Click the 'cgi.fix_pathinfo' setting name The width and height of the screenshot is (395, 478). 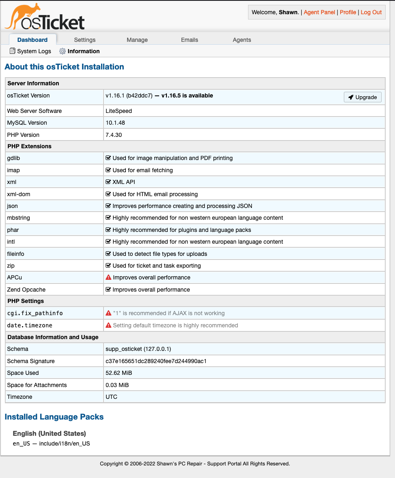pyautogui.click(x=35, y=313)
